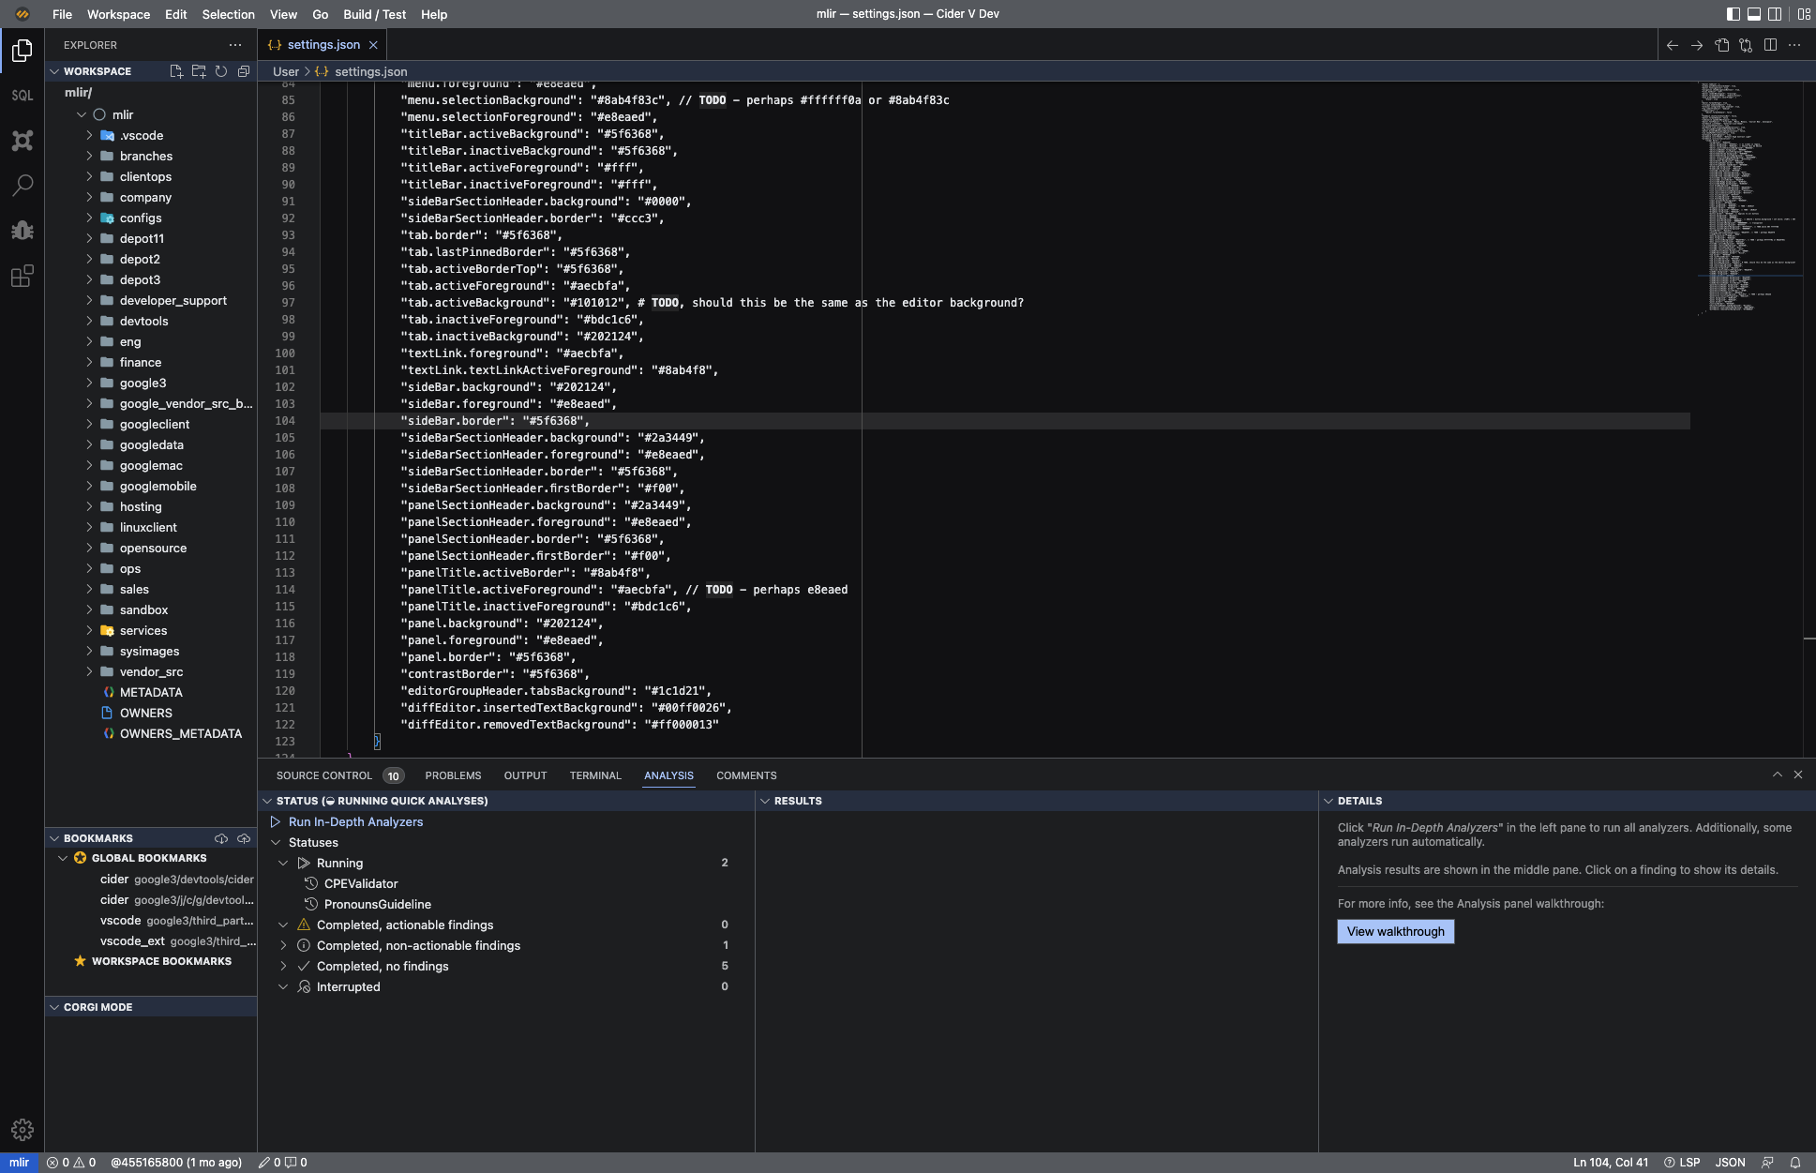The width and height of the screenshot is (1816, 1173).
Task: Open the Manage settings gear
Action: [22, 1130]
